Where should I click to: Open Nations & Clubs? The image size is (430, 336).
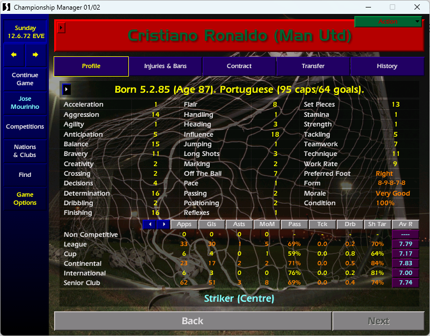25,151
